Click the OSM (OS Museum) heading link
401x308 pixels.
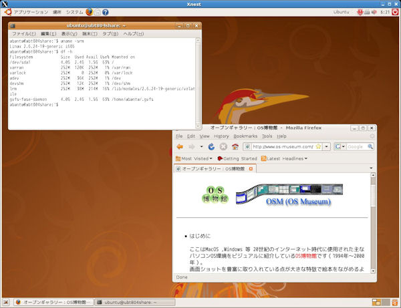(298, 202)
